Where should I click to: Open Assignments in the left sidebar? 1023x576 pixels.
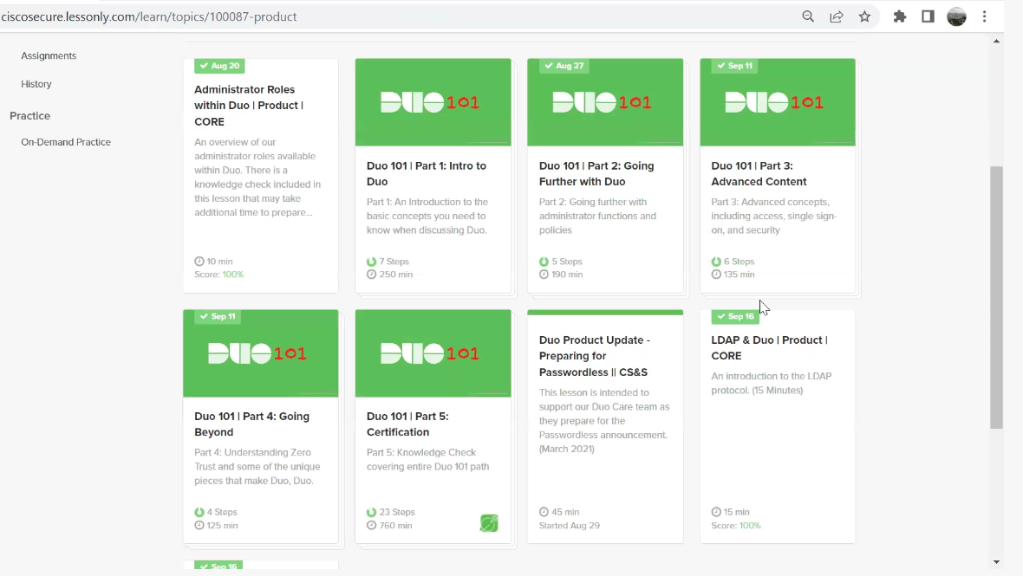[x=49, y=55]
